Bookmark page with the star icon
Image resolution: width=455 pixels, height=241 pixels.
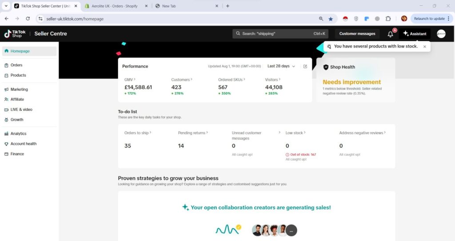(331, 19)
